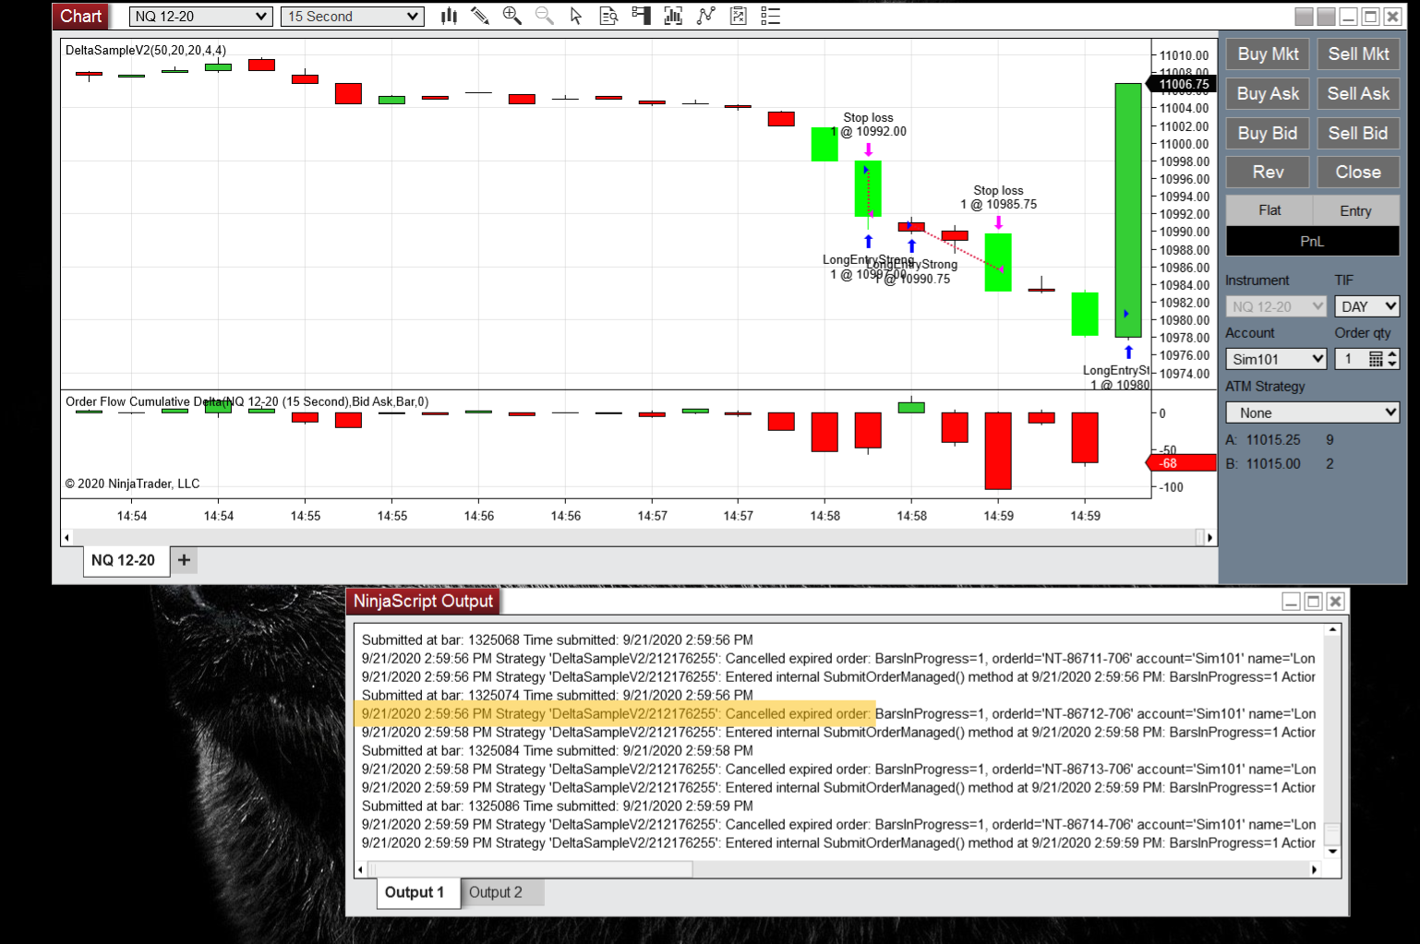This screenshot has width=1420, height=944.
Task: Expand the ATM Strategy None dropdown
Action: 1313,412
